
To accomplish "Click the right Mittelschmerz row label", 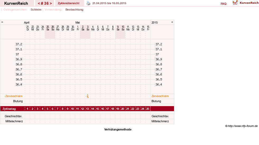I will (160, 121).
